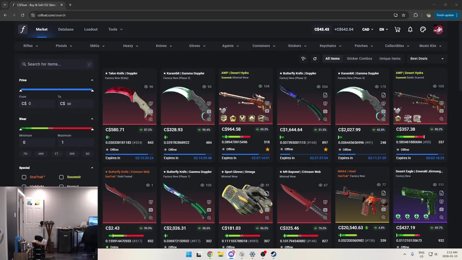Screenshot camera icon on Talon Knife Doppler card
Image resolution: width=462 pixels, height=260 pixels.
(151, 111)
